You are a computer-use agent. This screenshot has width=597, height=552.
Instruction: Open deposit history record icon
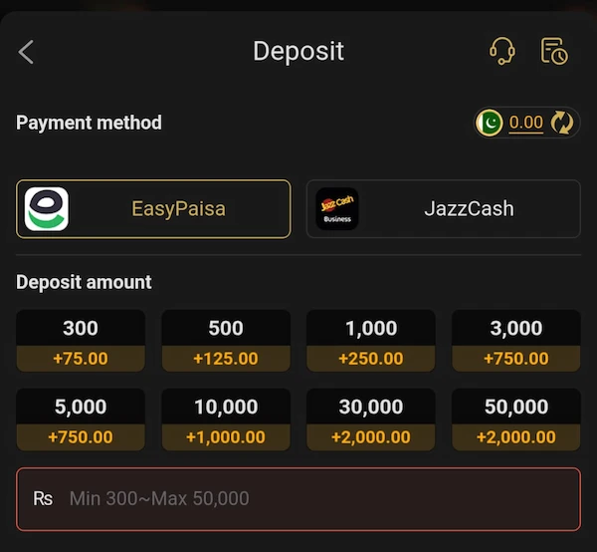coord(554,51)
